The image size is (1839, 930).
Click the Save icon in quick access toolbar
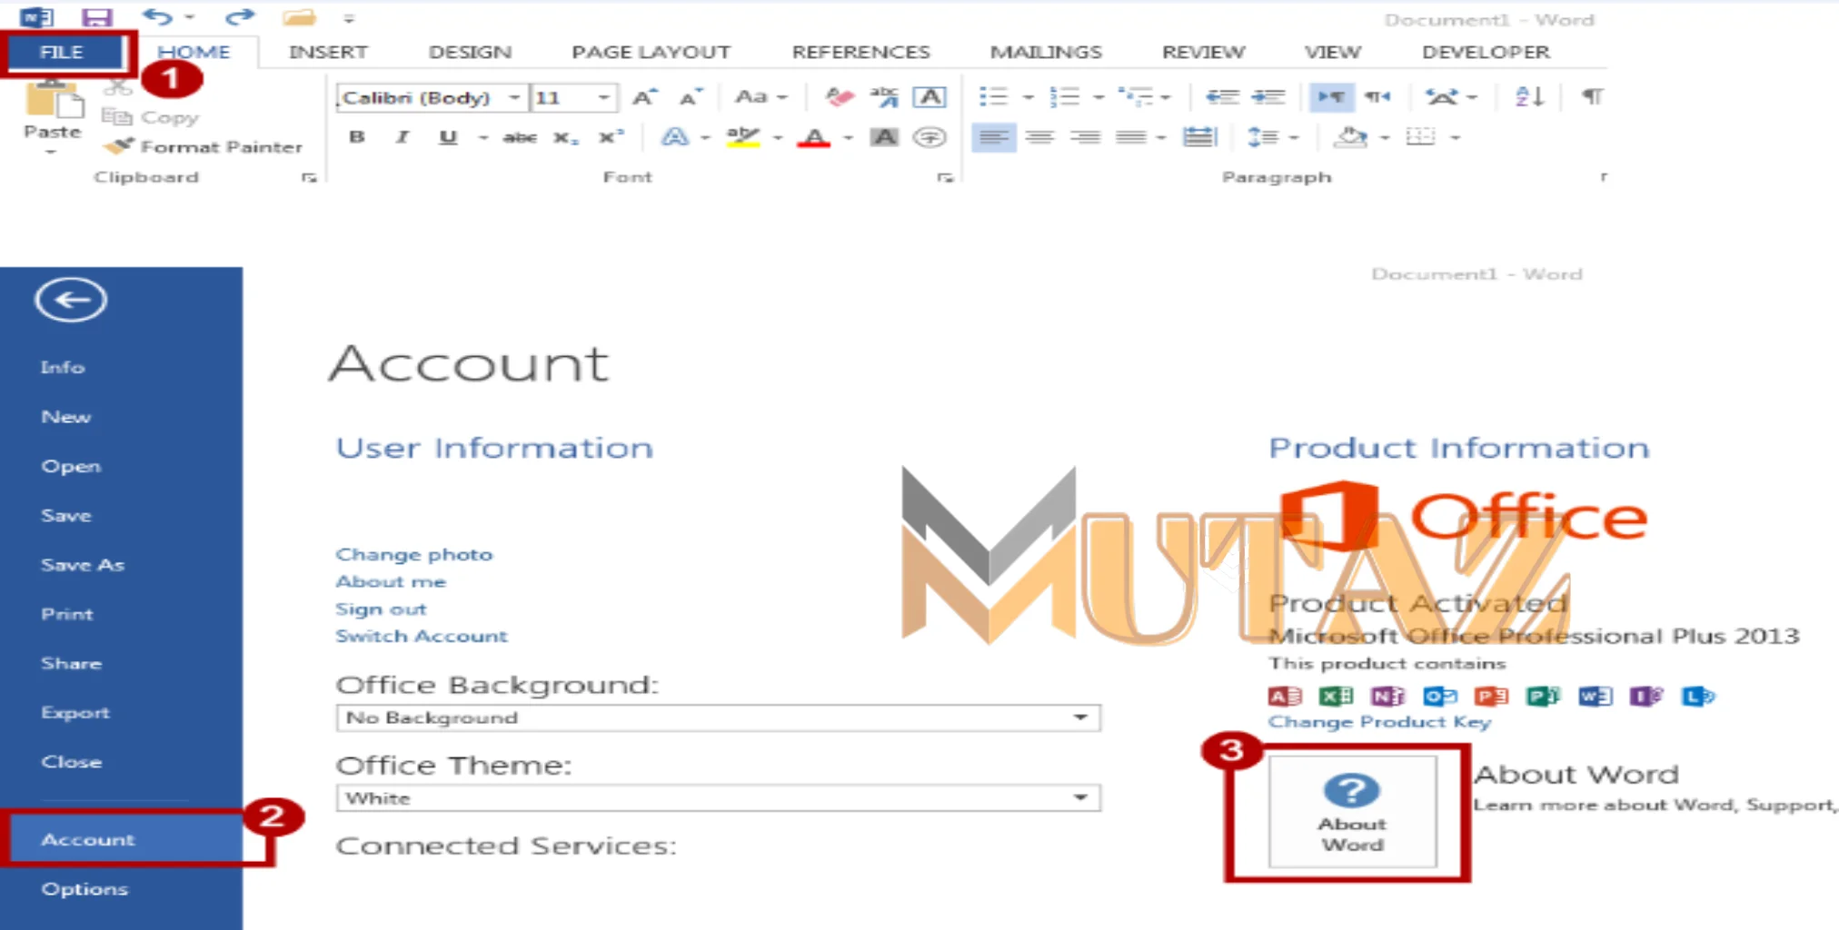[x=96, y=17]
